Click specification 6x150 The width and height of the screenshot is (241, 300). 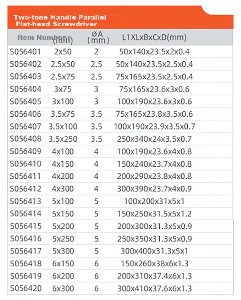(63, 263)
